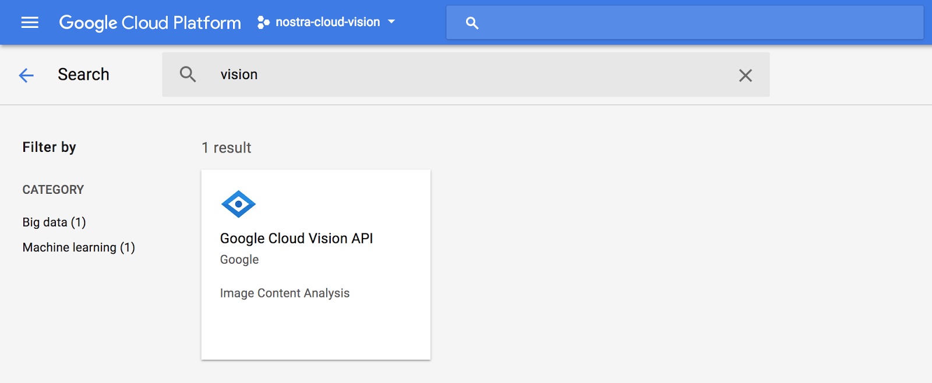Click the magnifier icon in top search bar
The height and width of the screenshot is (383, 932).
(x=472, y=23)
